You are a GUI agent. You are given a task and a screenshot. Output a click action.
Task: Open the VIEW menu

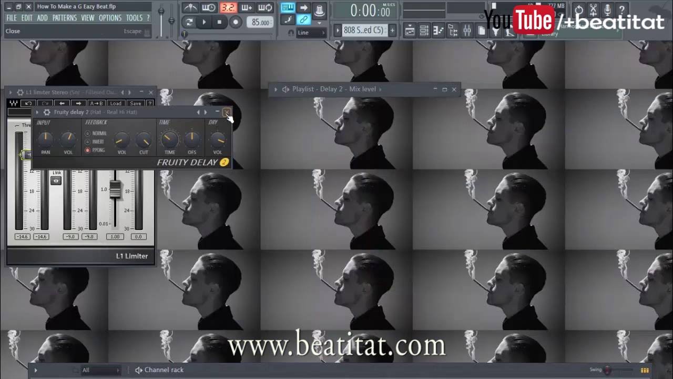(88, 18)
